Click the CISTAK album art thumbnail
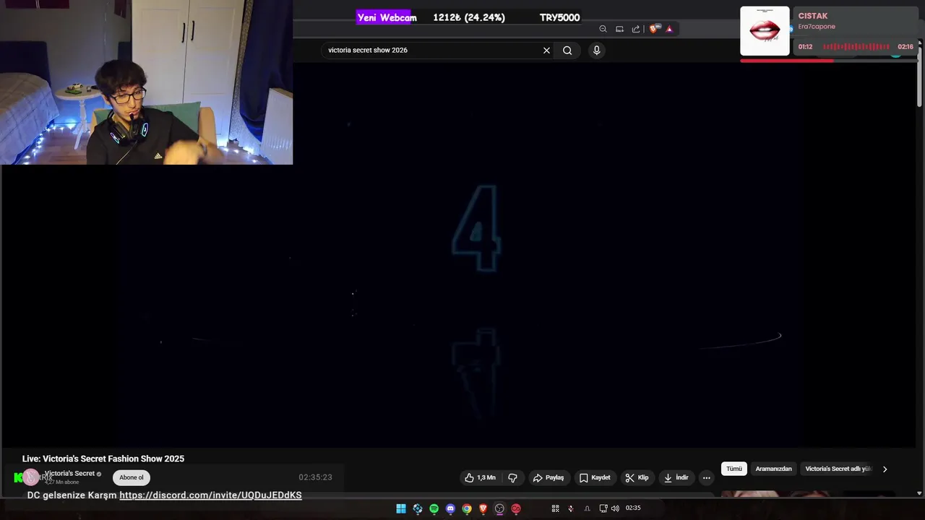The image size is (925, 520). (765, 31)
